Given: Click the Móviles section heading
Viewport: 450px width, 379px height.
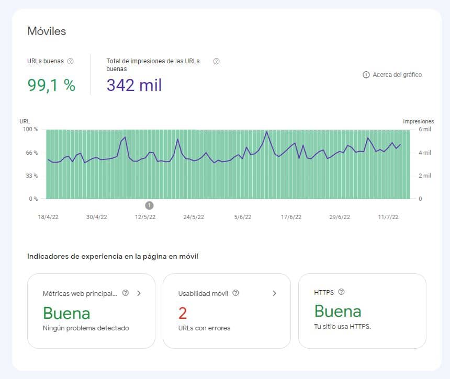Looking at the screenshot, I should [47, 31].
